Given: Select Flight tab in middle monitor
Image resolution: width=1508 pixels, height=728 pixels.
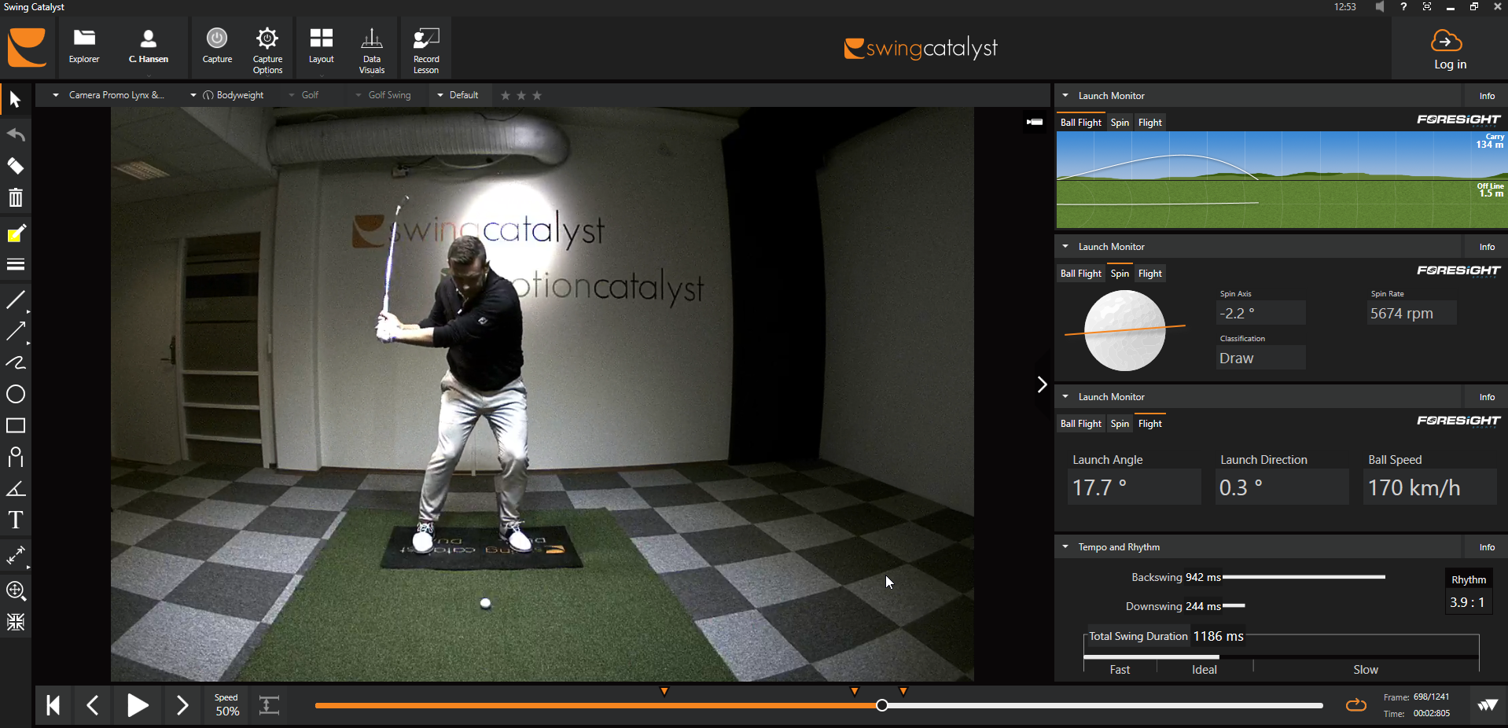Looking at the screenshot, I should click(1149, 274).
